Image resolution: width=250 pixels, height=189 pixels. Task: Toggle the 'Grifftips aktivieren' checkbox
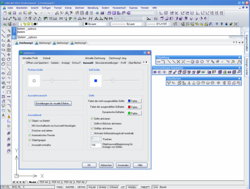92,128
